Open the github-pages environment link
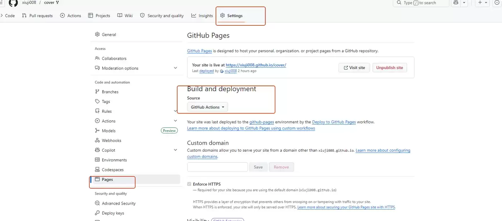Screen dimensions: 502x221 coord(262,122)
